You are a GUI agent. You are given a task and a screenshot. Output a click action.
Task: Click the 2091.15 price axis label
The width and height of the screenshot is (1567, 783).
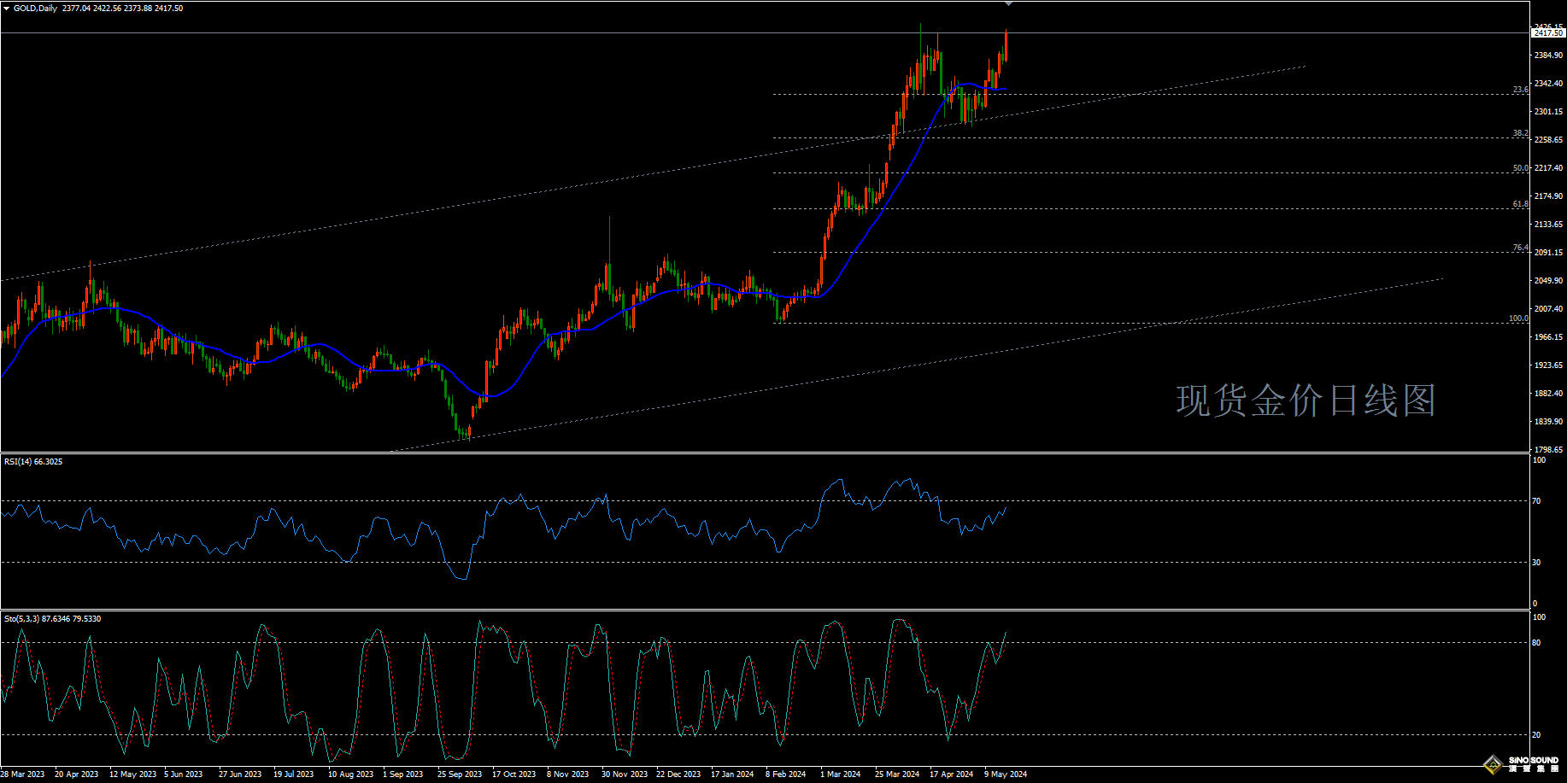pos(1548,253)
